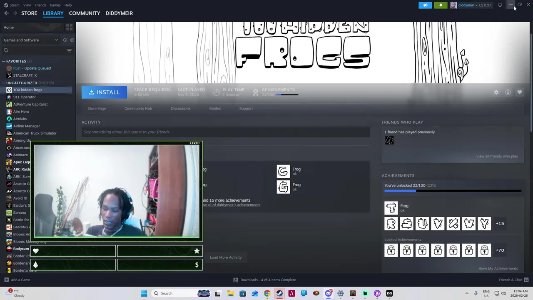Open the Support link
The height and width of the screenshot is (300, 533).
coord(246,108)
